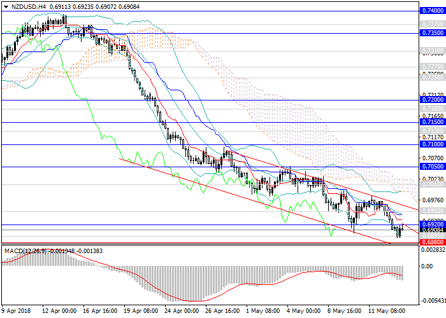This screenshot has width=446, height=318.
Task: Click the 0.69200 blue price label
Action: click(x=431, y=225)
